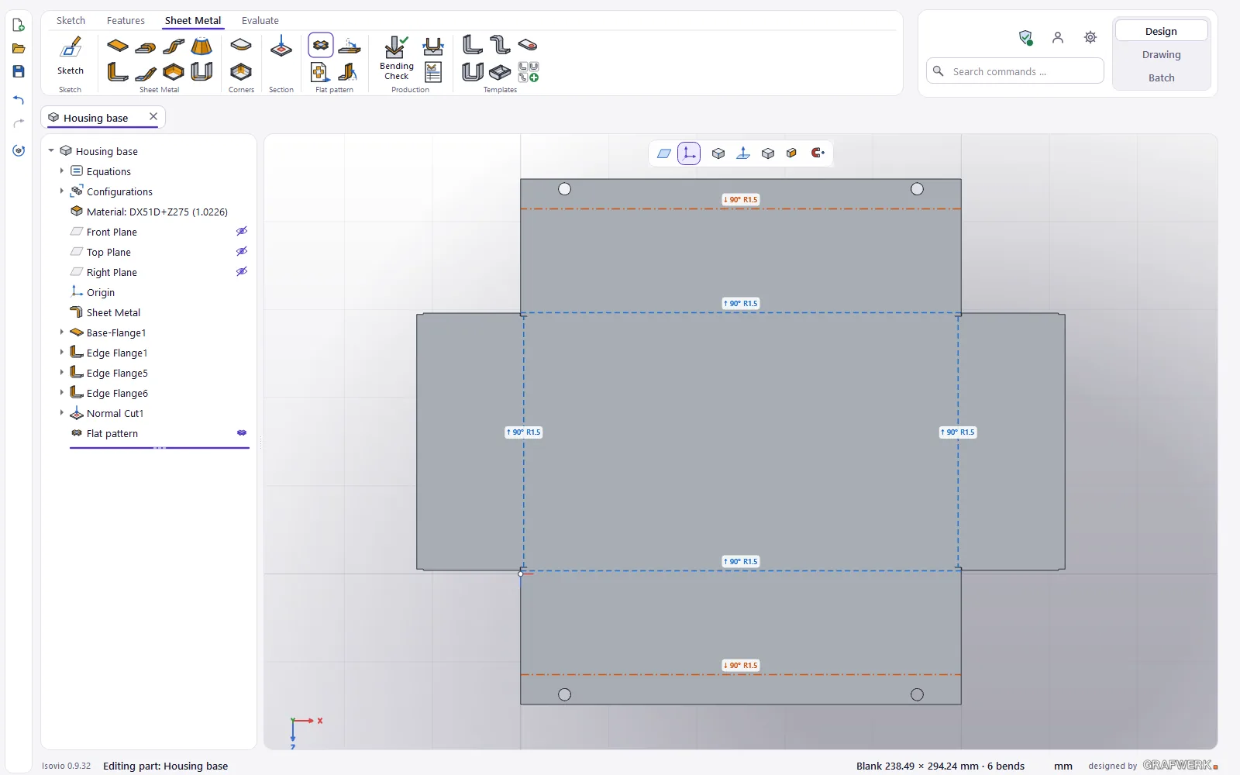Viewport: 1240px width, 775px height.
Task: Select the Lofted Bend cone icon
Action: pos(201,46)
